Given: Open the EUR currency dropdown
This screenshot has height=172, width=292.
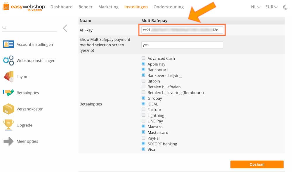Looking at the screenshot, I should click(x=271, y=7).
